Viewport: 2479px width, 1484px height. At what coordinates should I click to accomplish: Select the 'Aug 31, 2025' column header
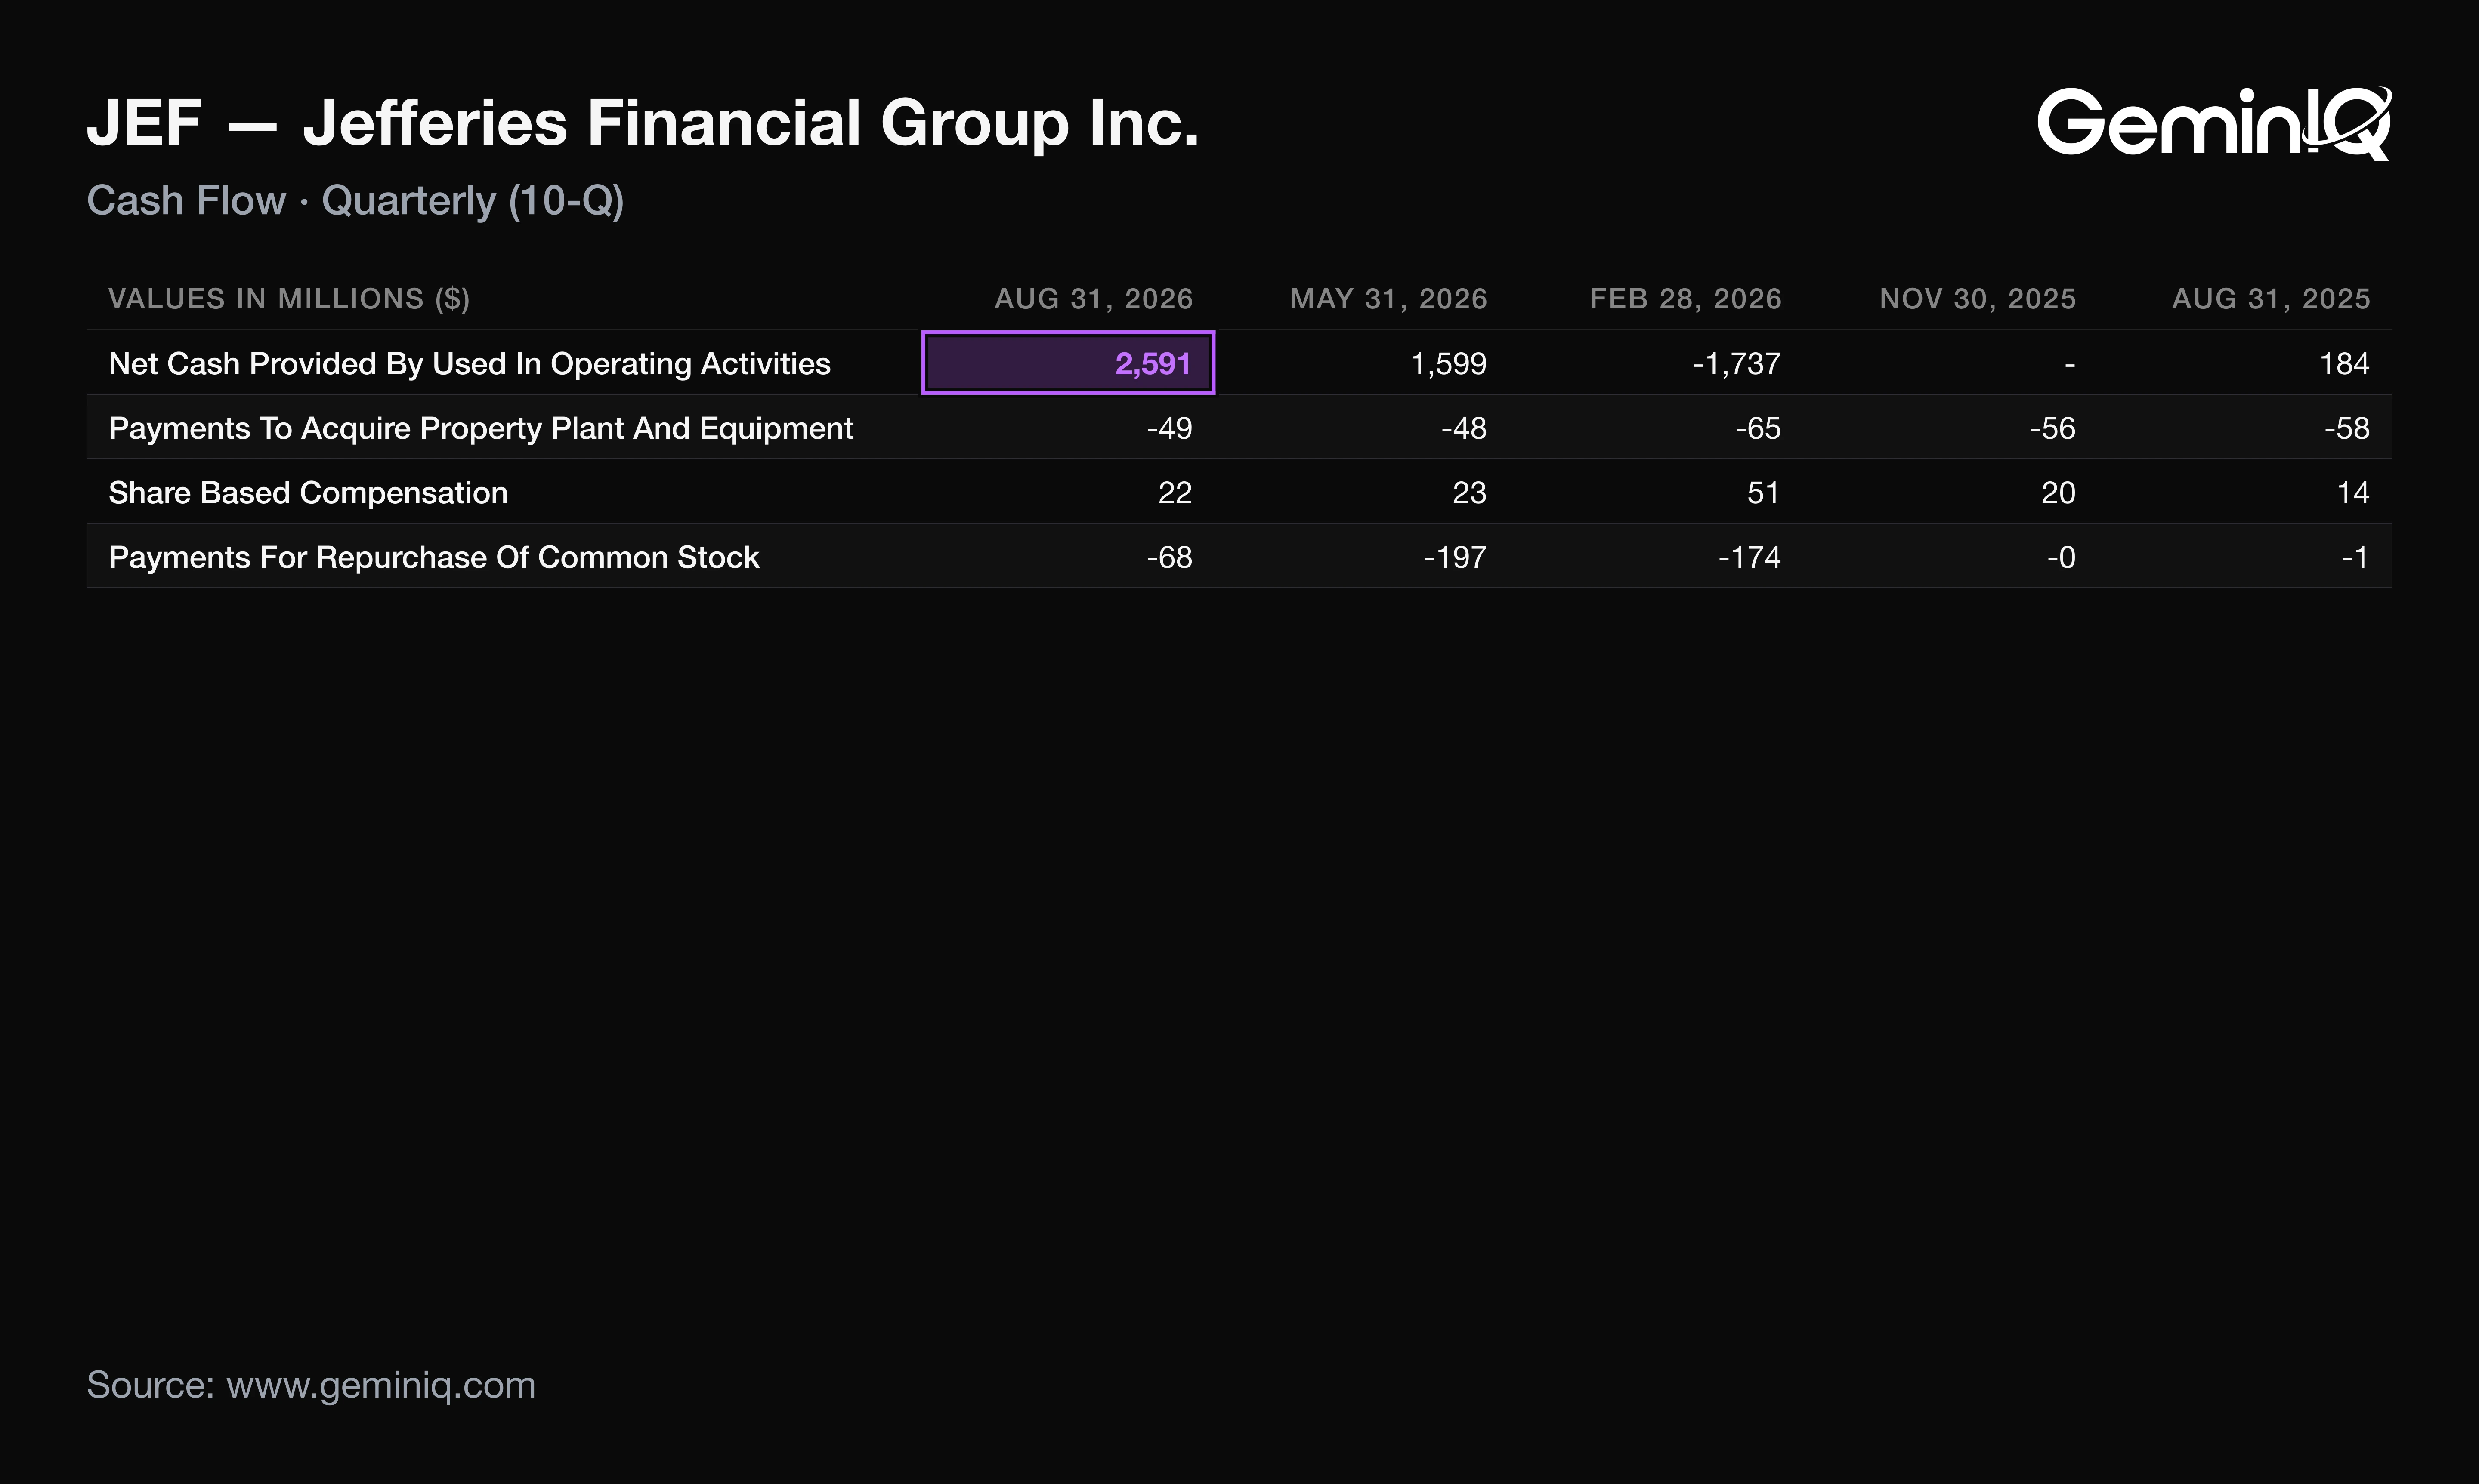coord(2271,299)
